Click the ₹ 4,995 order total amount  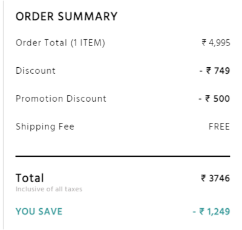click(216, 43)
